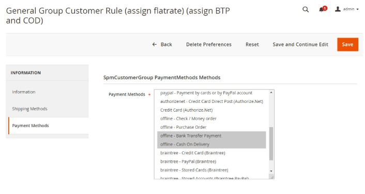Click Delete Preferences button
The image size is (365, 194).
[x=209, y=44]
